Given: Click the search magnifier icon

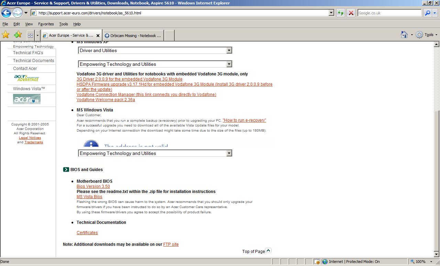Looking at the screenshot, I should [x=427, y=13].
